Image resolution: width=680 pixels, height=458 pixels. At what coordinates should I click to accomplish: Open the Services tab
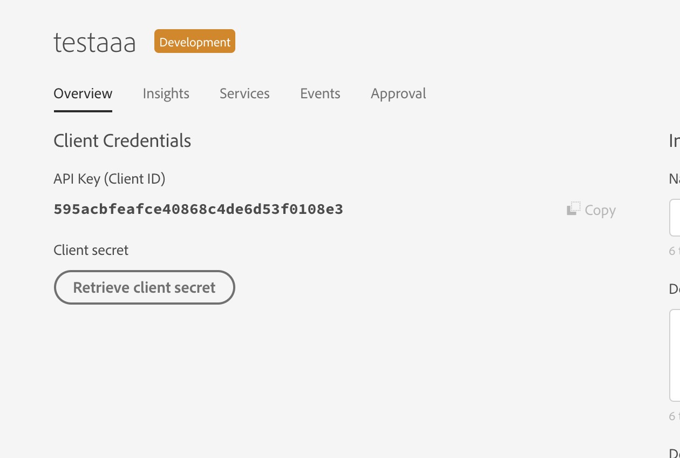point(244,93)
